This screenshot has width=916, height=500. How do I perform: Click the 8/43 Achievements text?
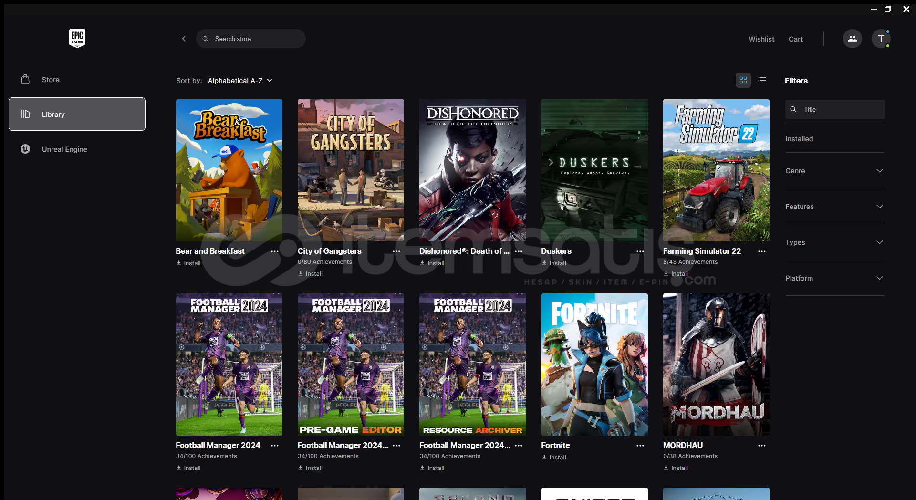690,262
